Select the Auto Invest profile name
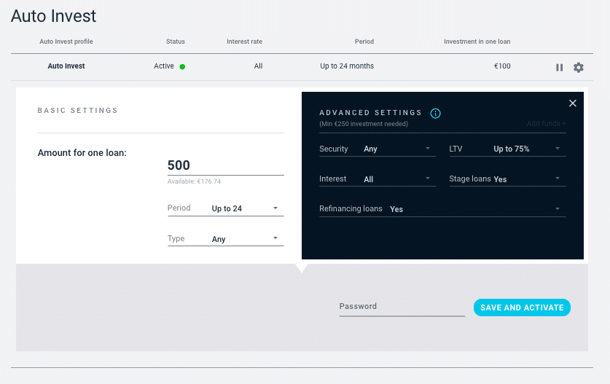The height and width of the screenshot is (384, 610). (66, 66)
